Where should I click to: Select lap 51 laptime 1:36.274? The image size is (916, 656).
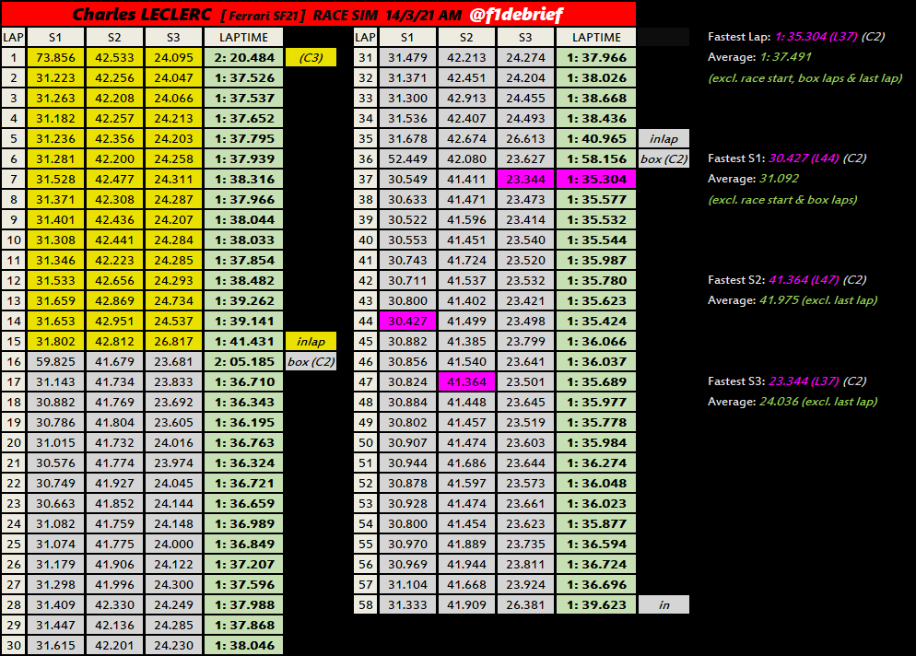(596, 463)
